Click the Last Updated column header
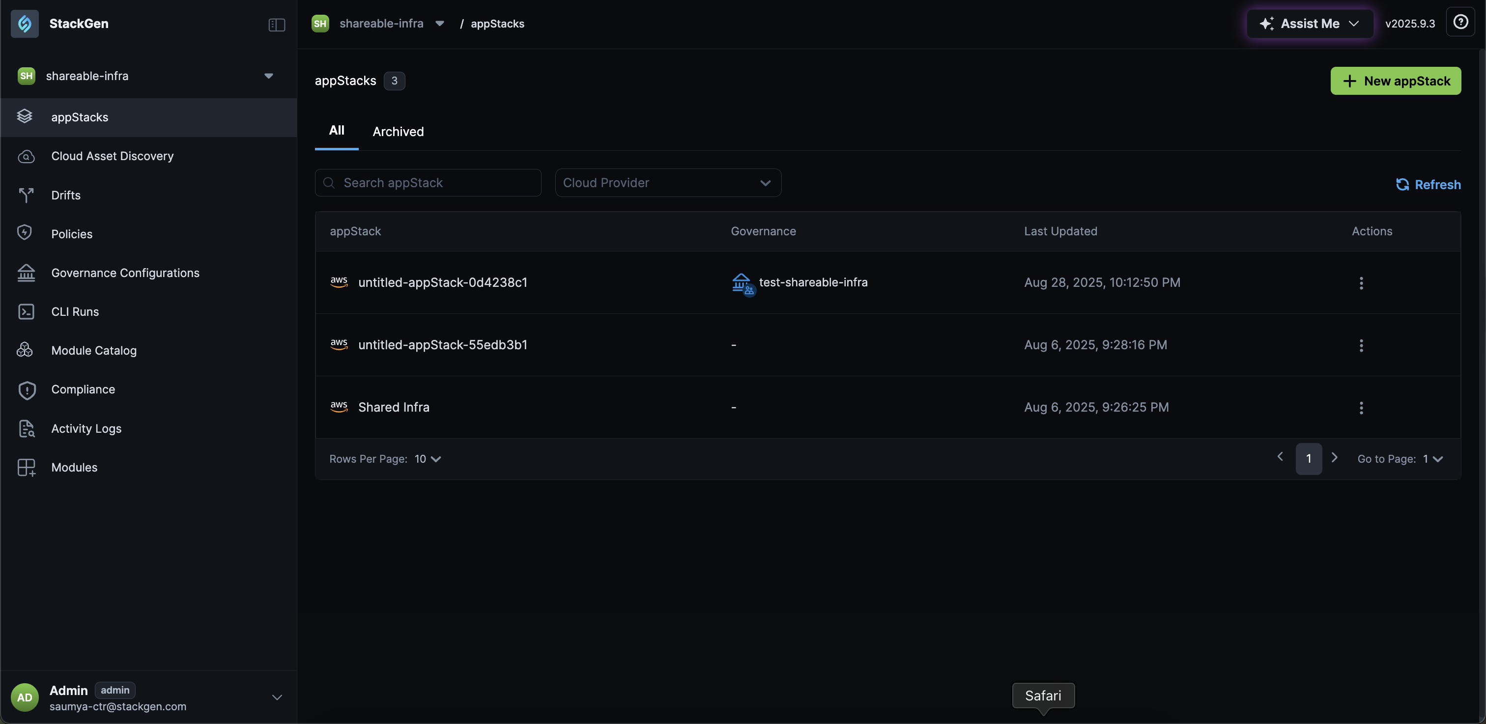The width and height of the screenshot is (1486, 724). point(1060,231)
